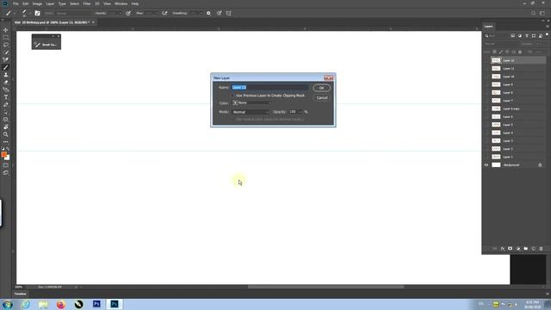Show Layer 1 via its visibility box

(x=486, y=157)
